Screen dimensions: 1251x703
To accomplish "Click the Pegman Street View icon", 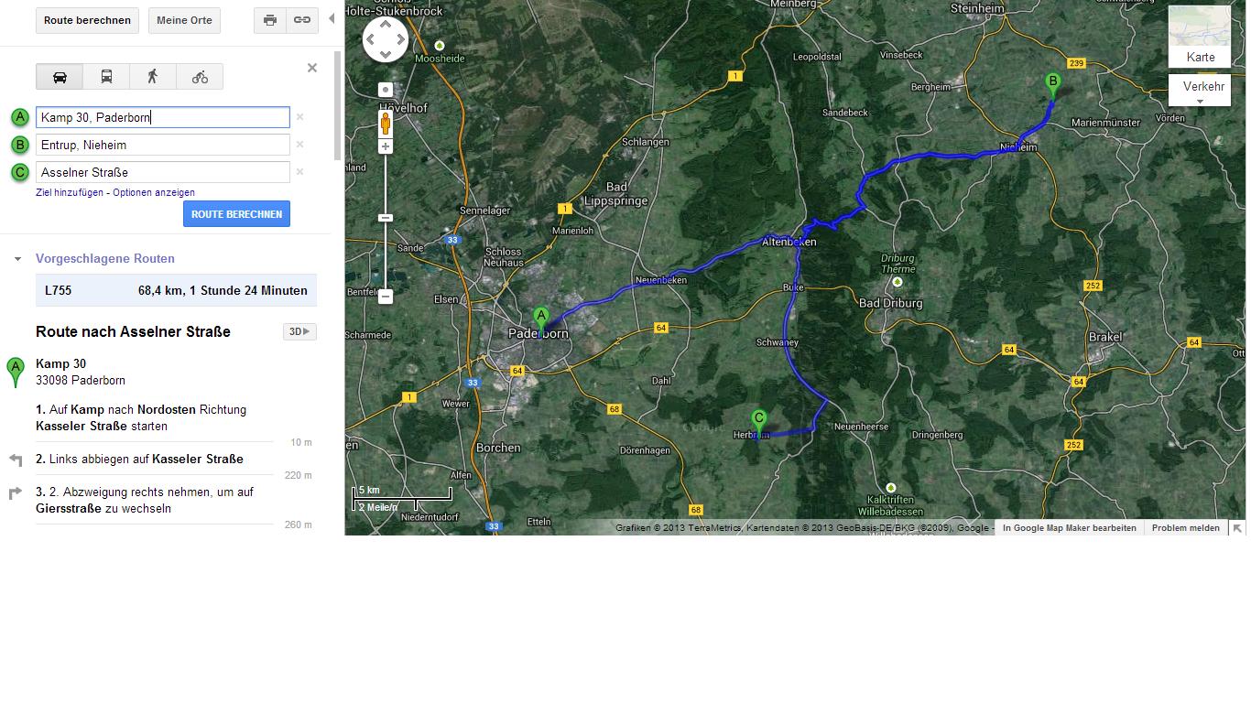I will [386, 122].
